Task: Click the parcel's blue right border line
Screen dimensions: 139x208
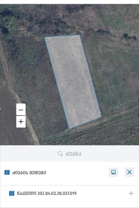Action: (x=91, y=76)
